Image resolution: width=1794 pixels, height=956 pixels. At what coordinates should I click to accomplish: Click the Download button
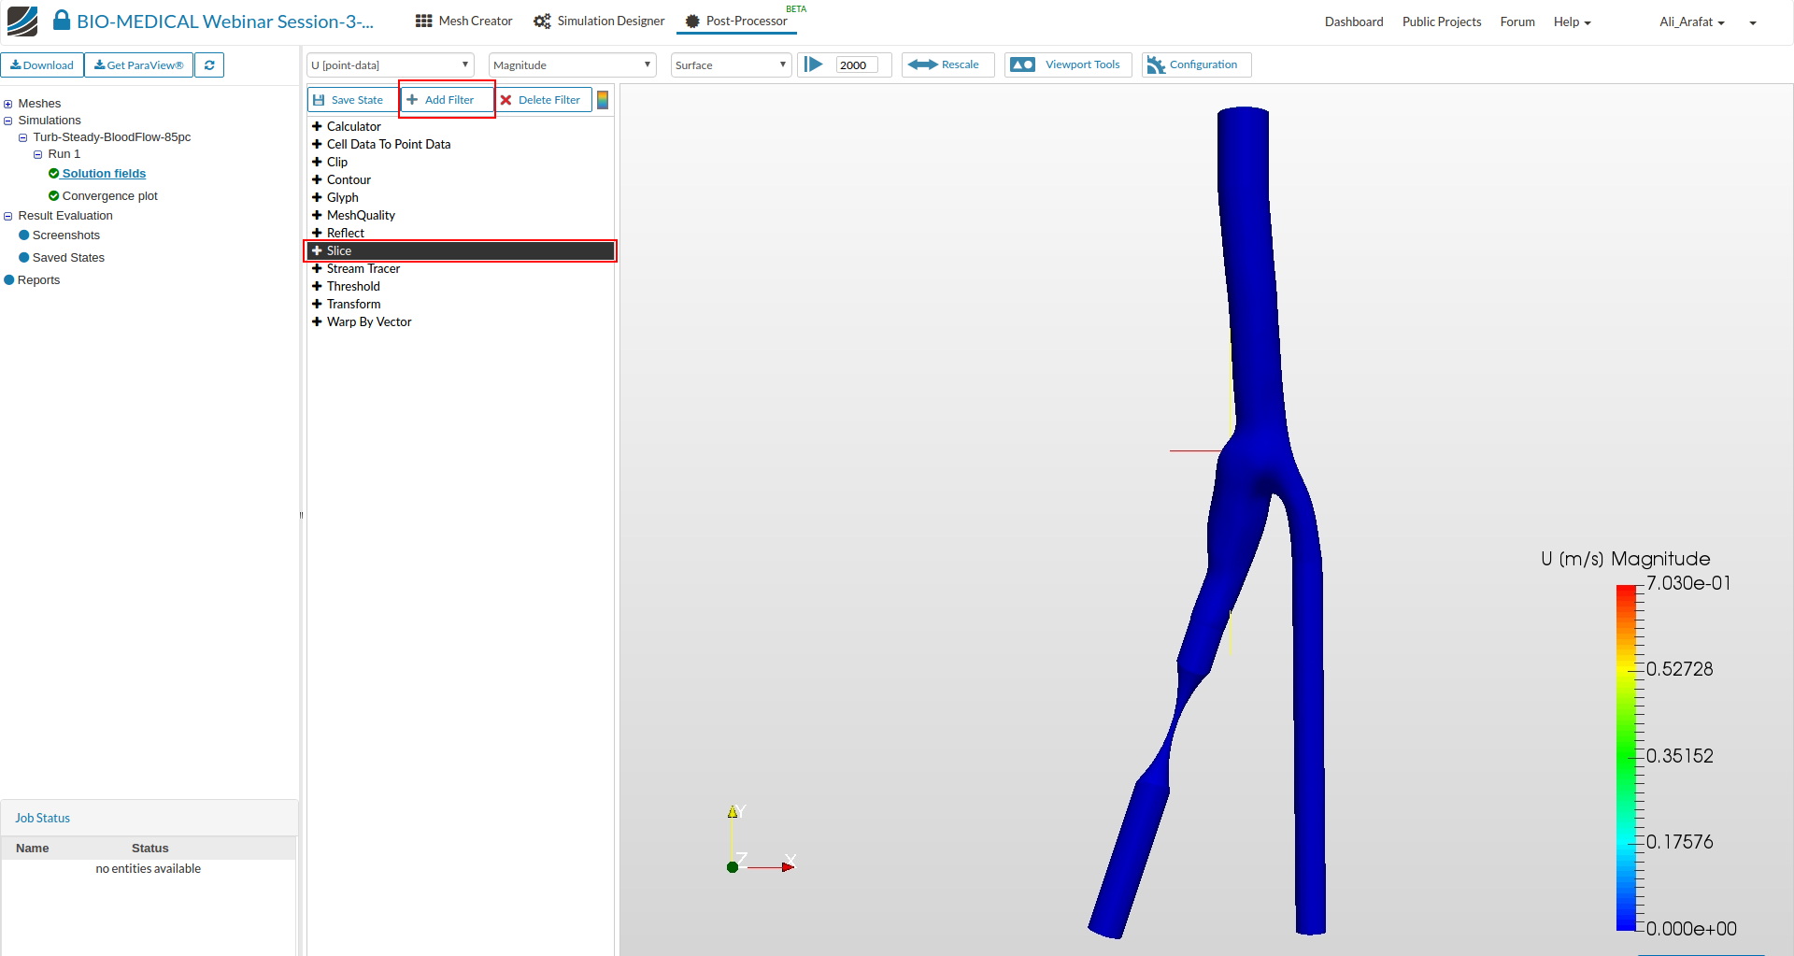pos(42,64)
